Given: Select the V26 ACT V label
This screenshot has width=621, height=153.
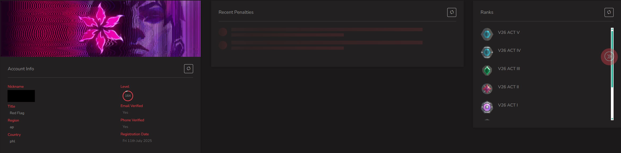Looking at the screenshot, I should (x=509, y=32).
